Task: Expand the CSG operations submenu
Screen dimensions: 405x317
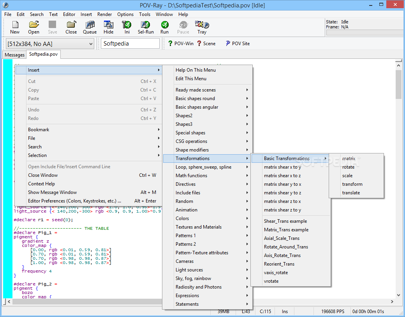Action: (208, 141)
